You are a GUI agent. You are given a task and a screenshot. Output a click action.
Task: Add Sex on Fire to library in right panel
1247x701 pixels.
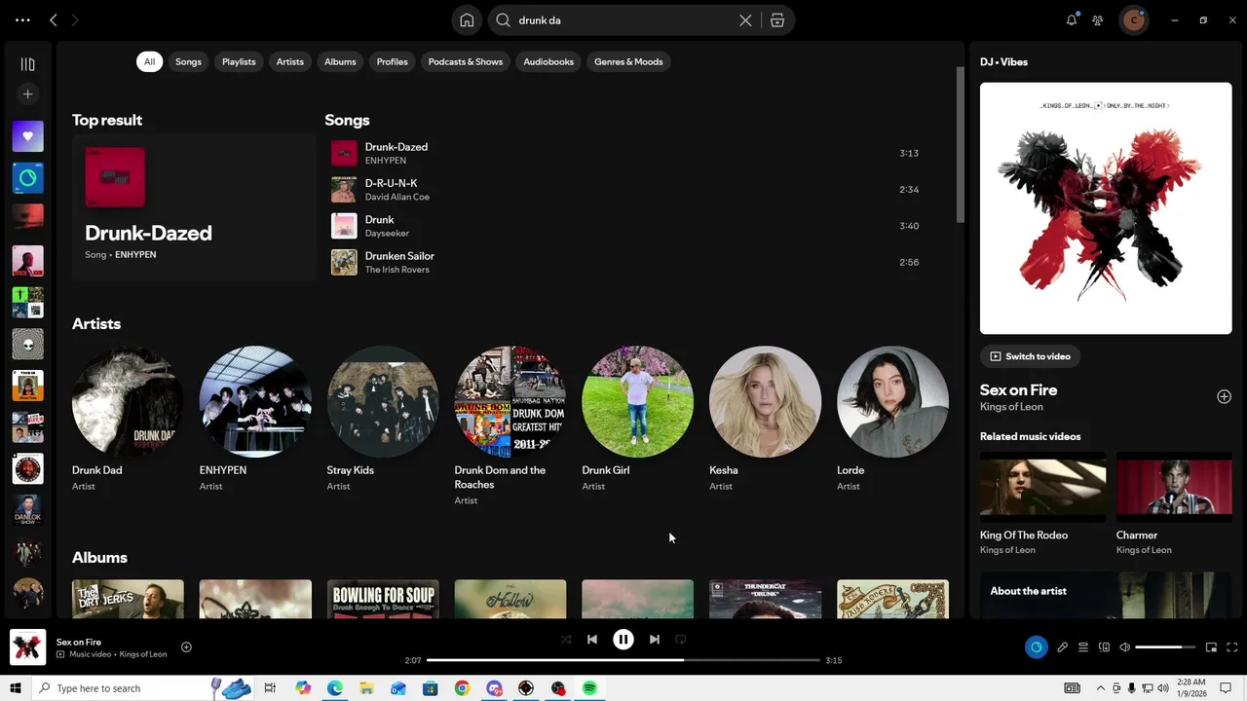[1224, 396]
